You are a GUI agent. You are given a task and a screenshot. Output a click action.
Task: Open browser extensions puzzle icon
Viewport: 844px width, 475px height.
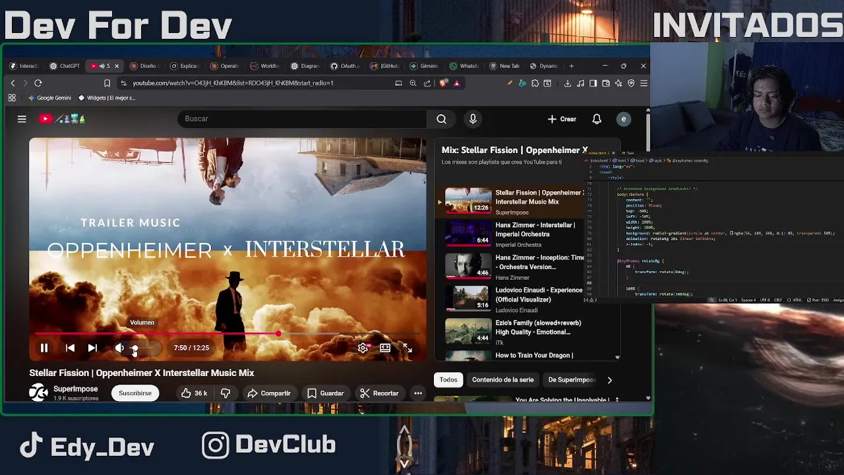coord(535,83)
